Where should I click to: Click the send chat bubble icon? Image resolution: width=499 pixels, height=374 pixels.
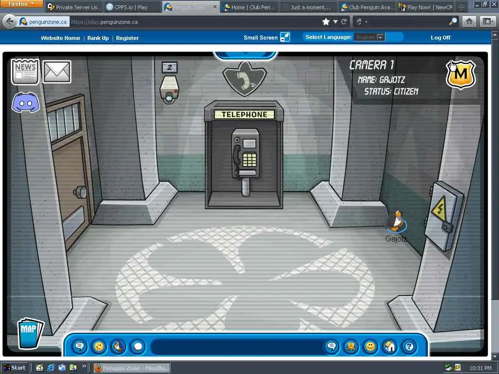click(331, 346)
